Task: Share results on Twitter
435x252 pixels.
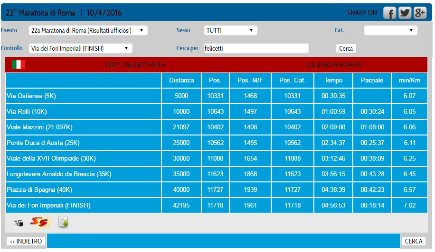Action: 405,13
